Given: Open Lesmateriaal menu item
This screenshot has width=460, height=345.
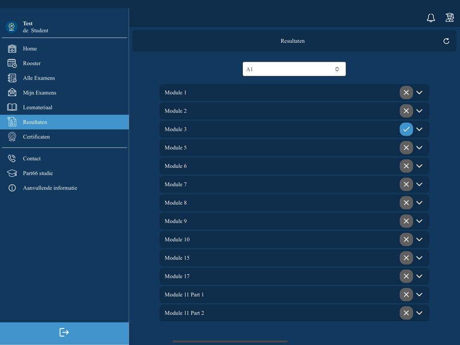Looking at the screenshot, I should (x=64, y=107).
